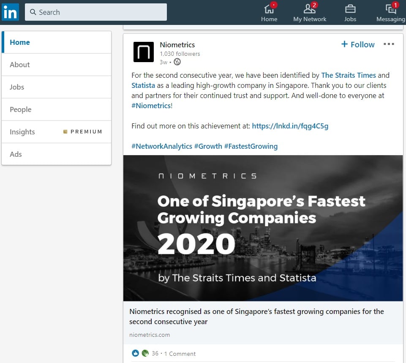Open the About tab in sidebar

(x=57, y=65)
